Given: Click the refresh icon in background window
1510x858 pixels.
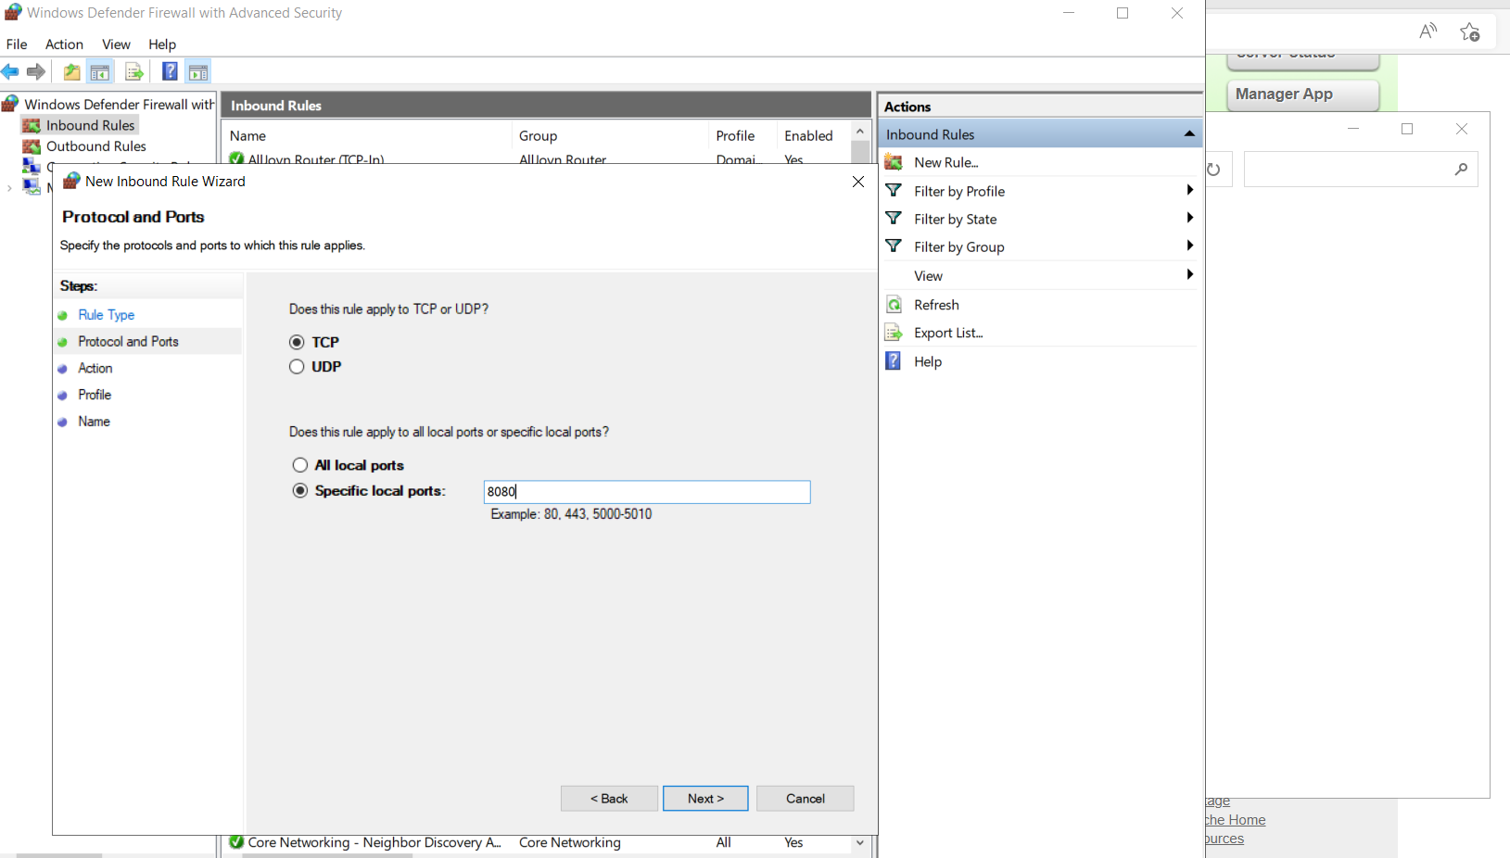Looking at the screenshot, I should pyautogui.click(x=1213, y=170).
